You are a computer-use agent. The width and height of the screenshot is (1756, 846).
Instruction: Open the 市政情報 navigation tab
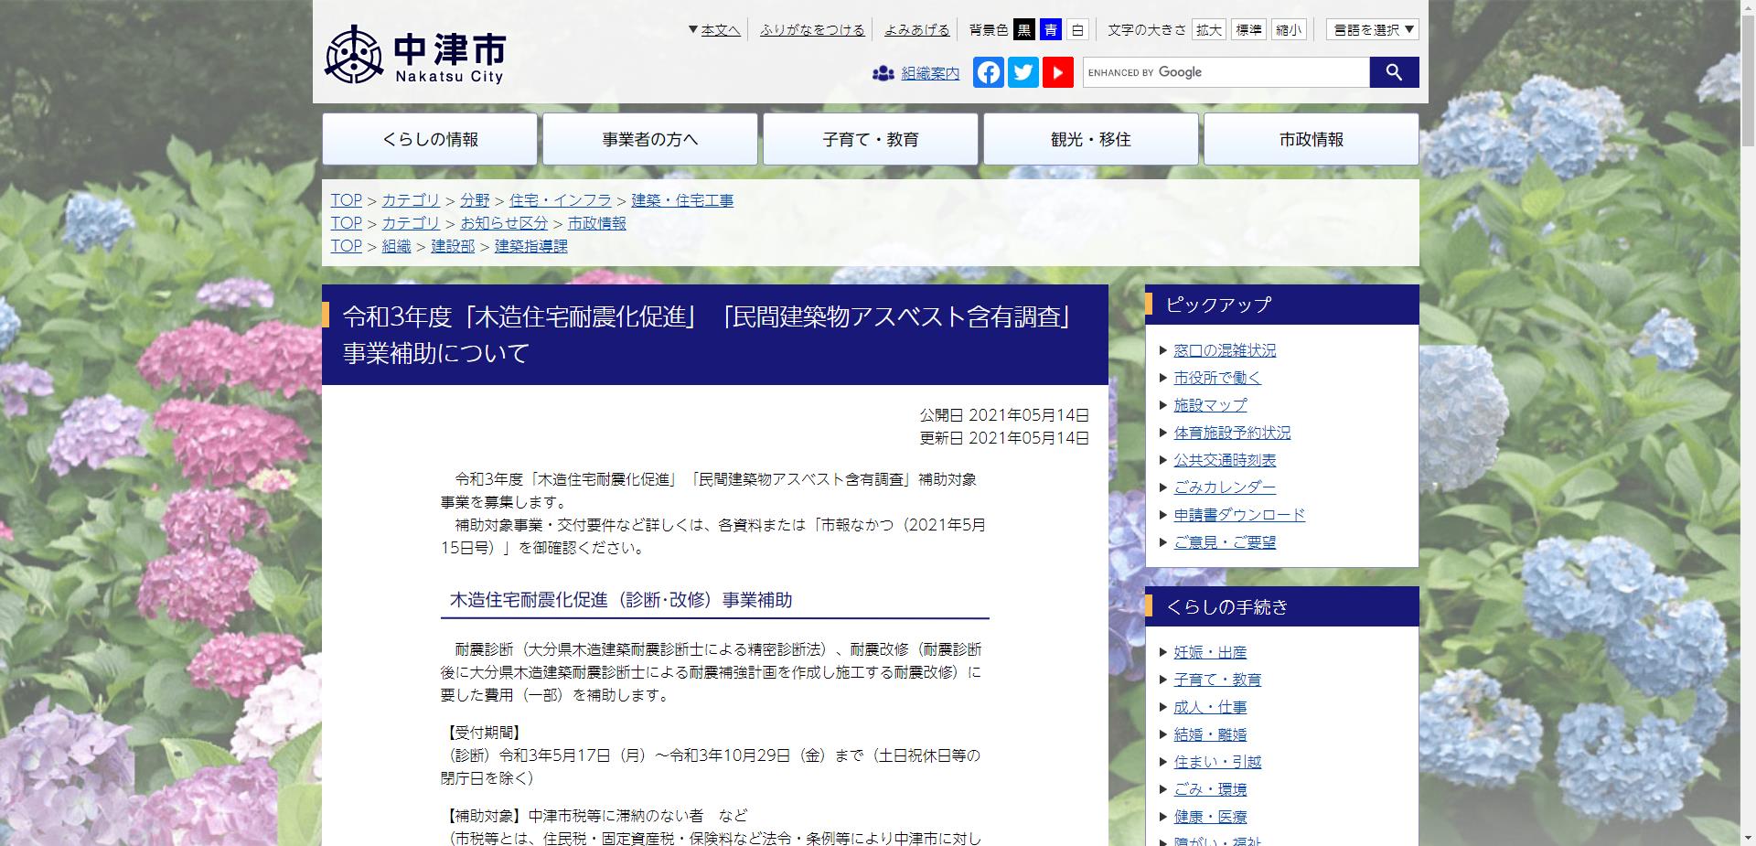click(1311, 139)
